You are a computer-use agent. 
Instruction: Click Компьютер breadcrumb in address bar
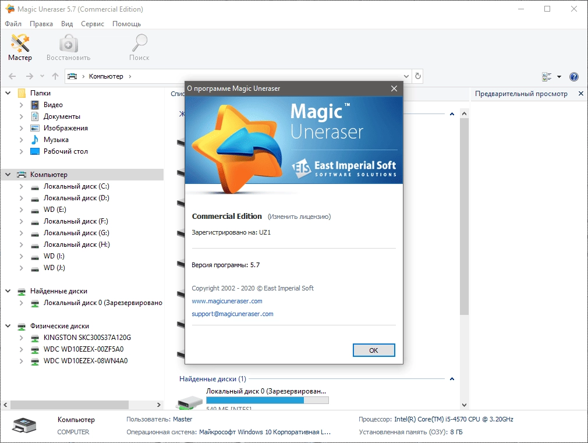tap(106, 76)
